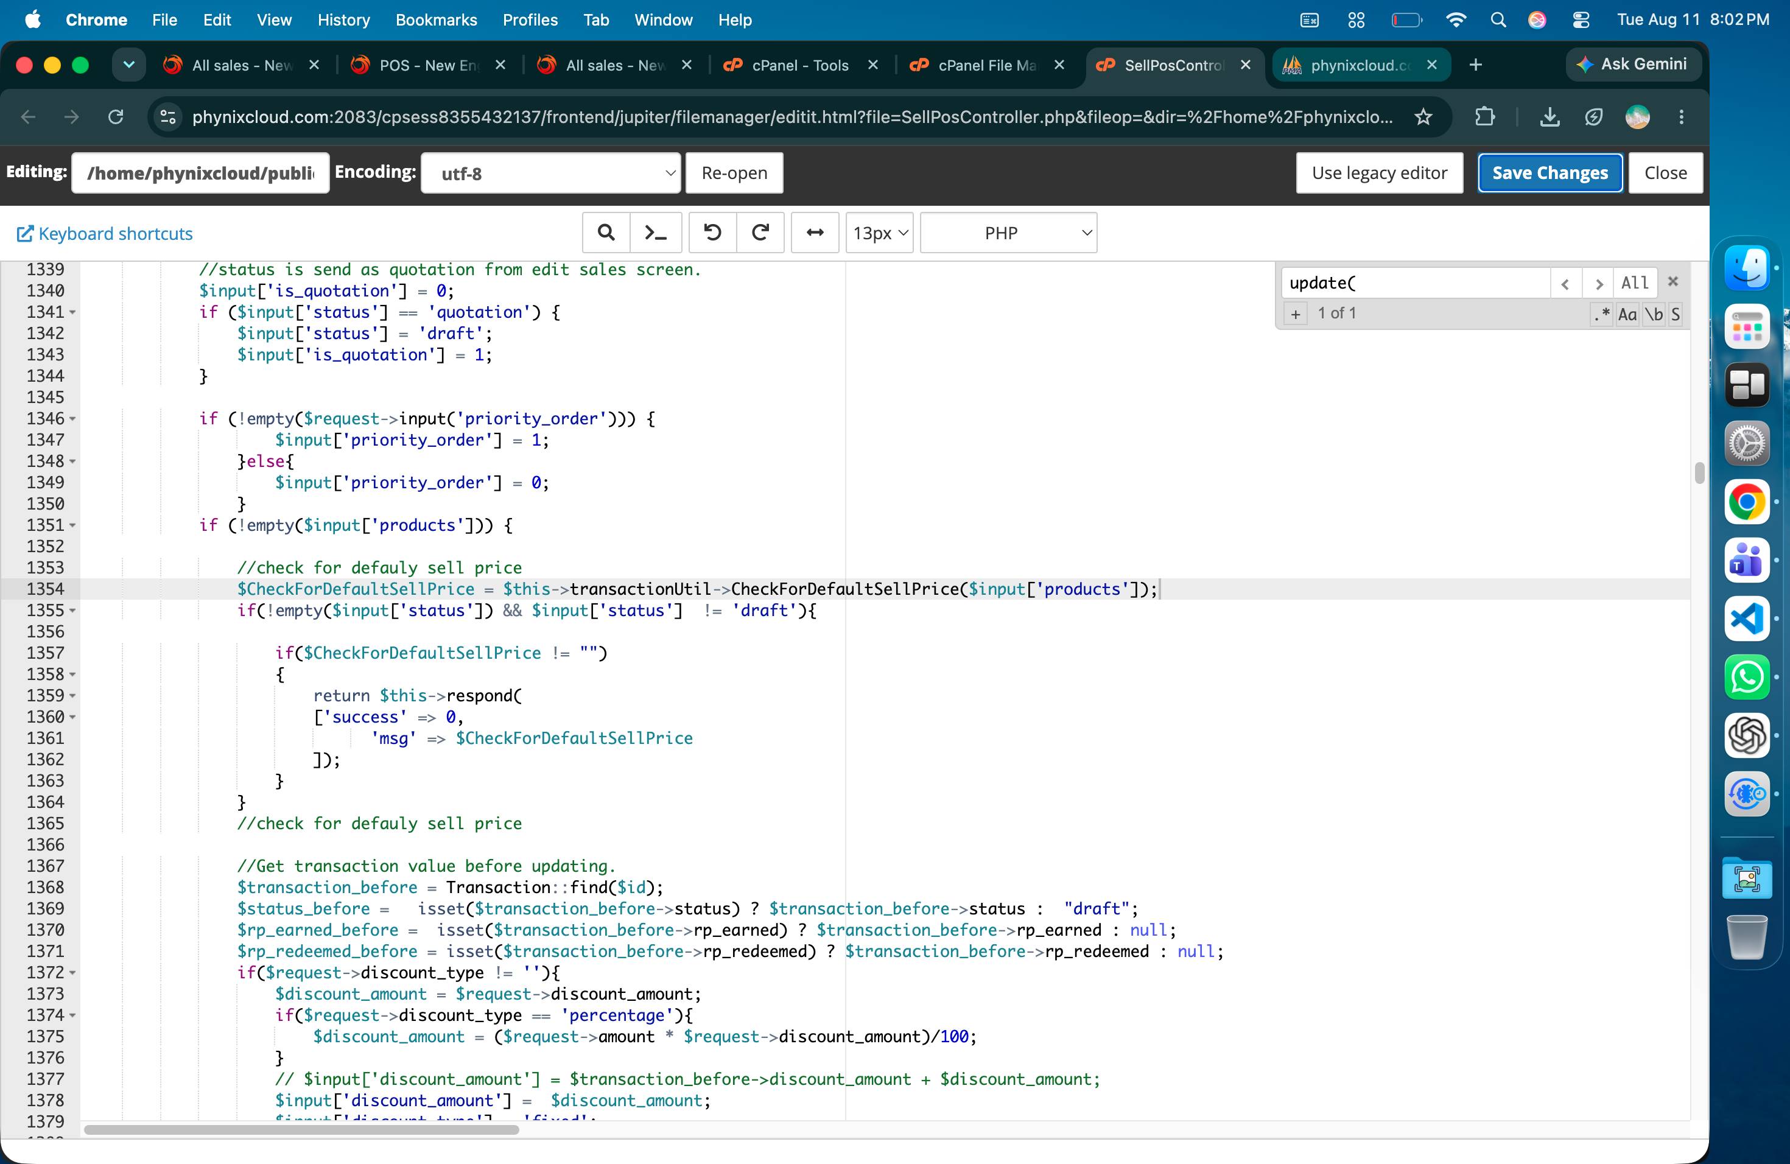Toggle whole word search \b option

pyautogui.click(x=1654, y=314)
